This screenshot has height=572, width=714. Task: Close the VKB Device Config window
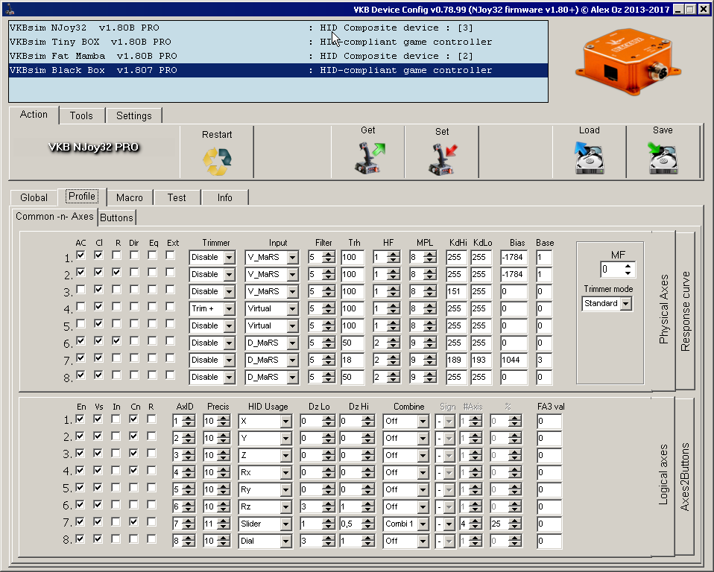pos(704,9)
